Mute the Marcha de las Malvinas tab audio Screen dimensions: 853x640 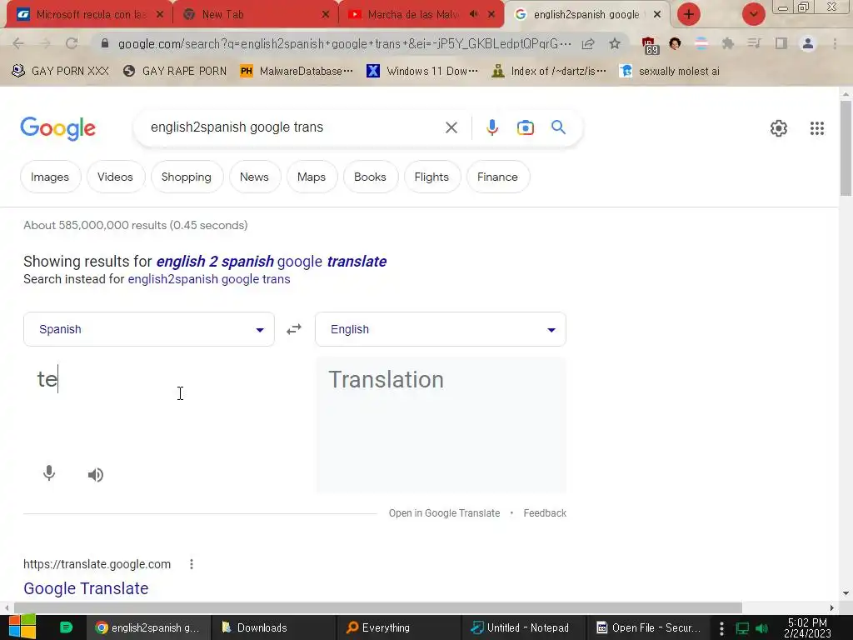tap(474, 14)
